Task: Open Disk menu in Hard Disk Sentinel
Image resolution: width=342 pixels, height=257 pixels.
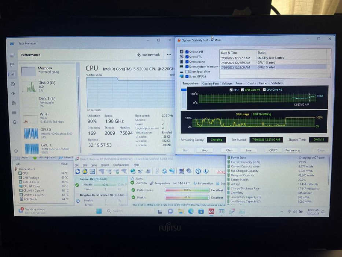Action: pos(85,165)
